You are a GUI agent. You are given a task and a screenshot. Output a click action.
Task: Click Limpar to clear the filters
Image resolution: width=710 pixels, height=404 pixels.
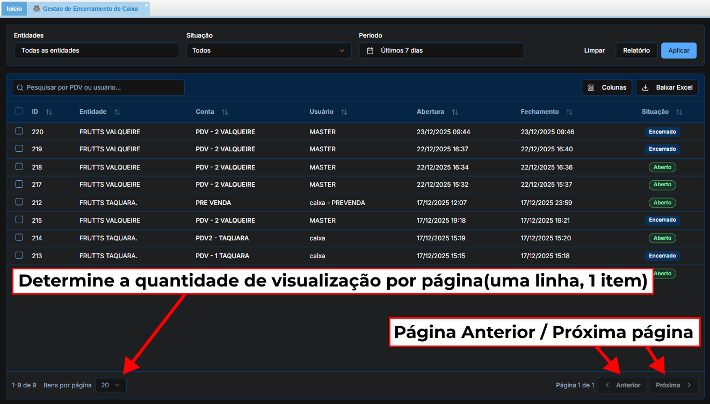[x=594, y=50]
